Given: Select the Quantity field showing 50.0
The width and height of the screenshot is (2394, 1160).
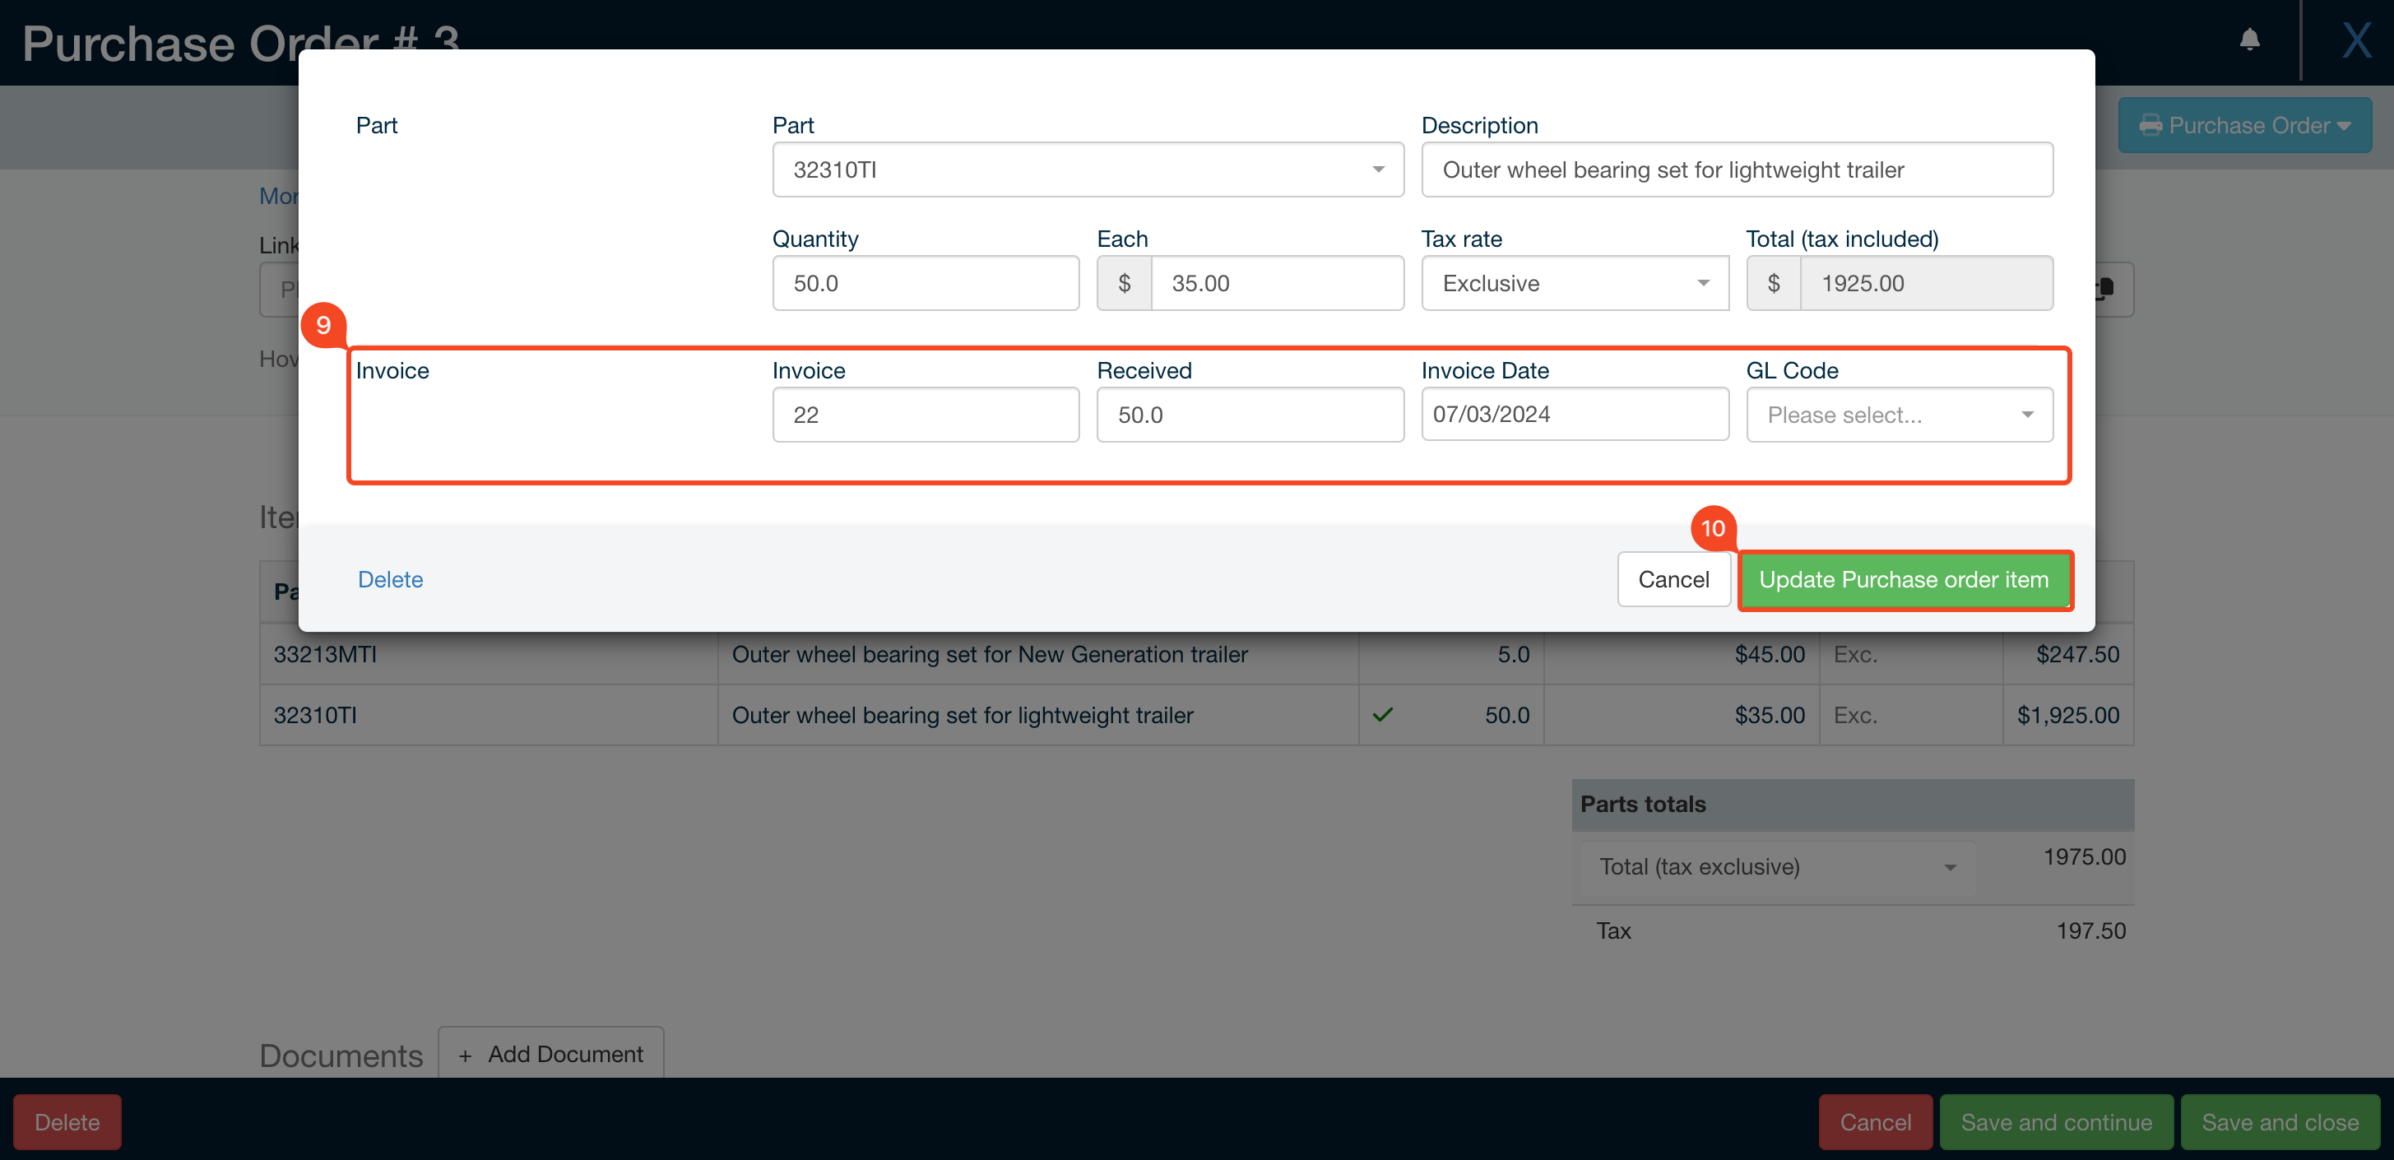Looking at the screenshot, I should [x=925, y=284].
